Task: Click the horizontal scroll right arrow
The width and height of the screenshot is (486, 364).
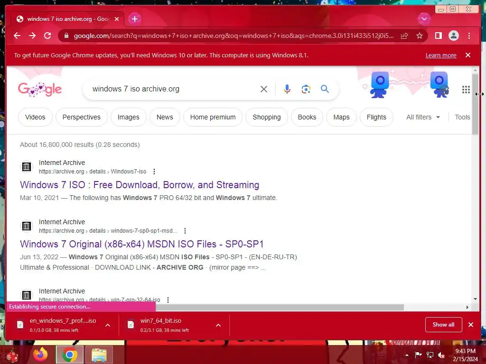Action: 467,307
